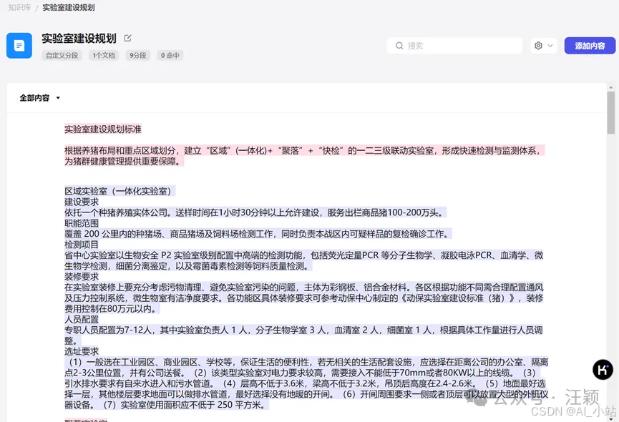619x422 pixels.
Task: Click the vertical scrollbar thumb
Action: tap(610, 113)
